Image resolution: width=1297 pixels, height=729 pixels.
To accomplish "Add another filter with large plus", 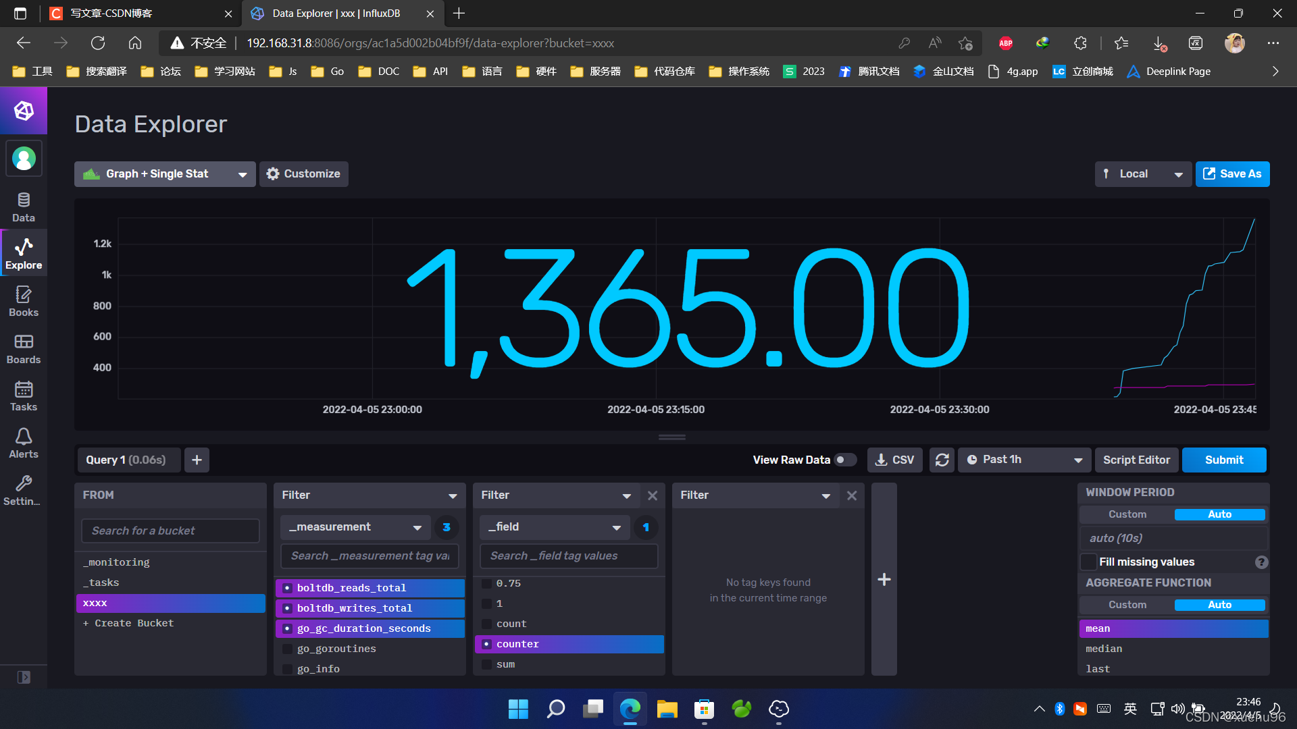I will 884,579.
